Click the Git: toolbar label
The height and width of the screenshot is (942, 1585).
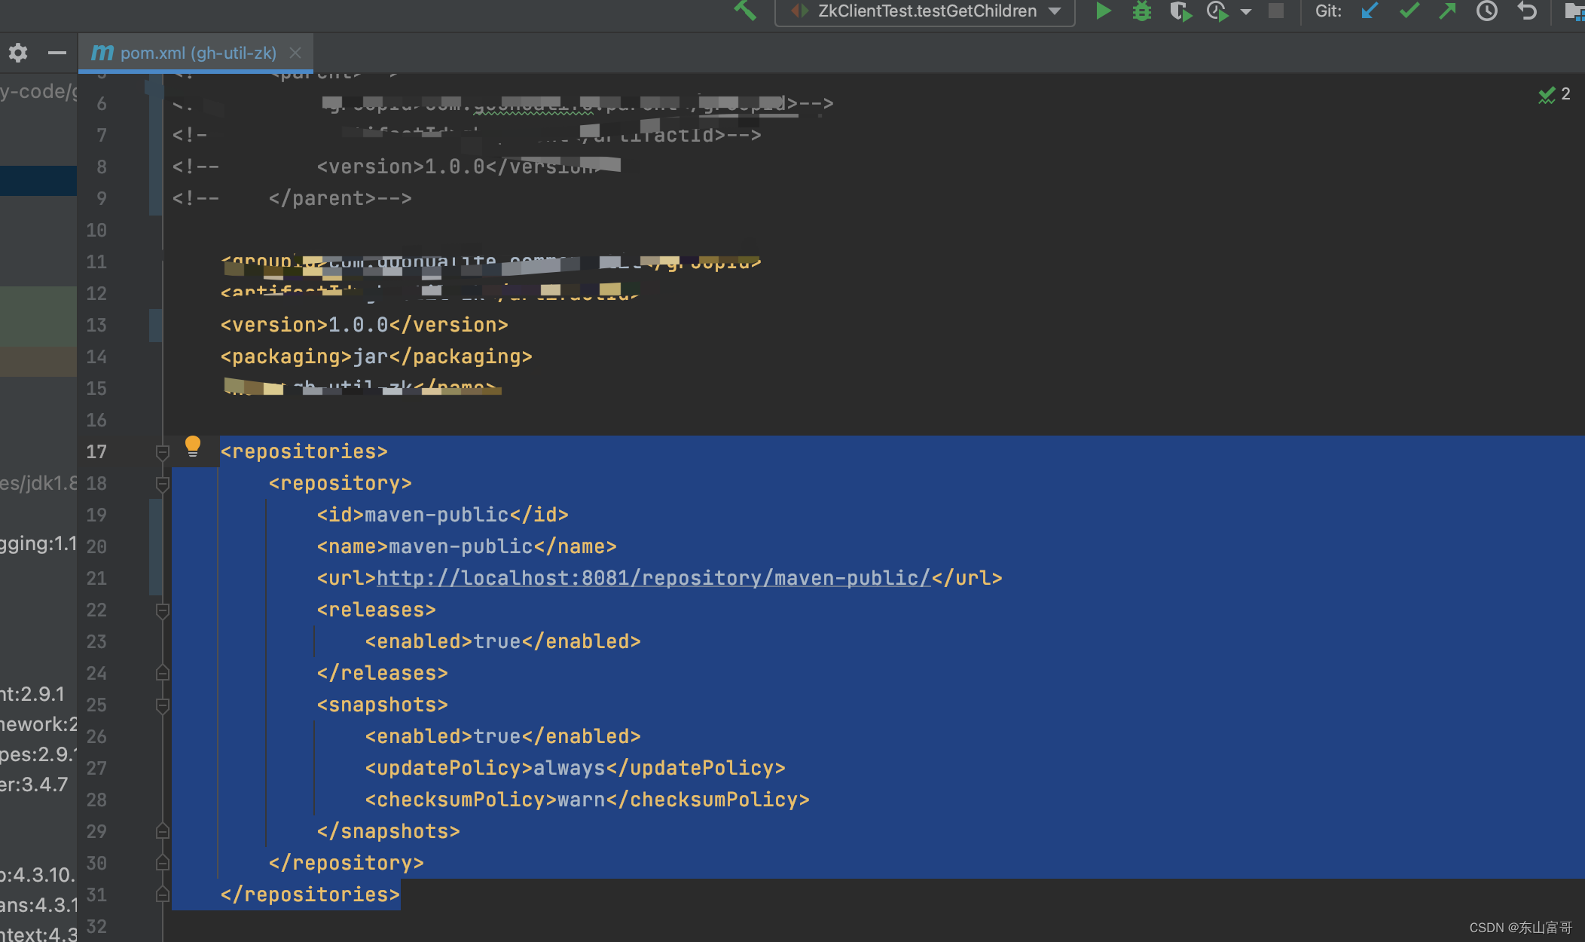point(1328,11)
